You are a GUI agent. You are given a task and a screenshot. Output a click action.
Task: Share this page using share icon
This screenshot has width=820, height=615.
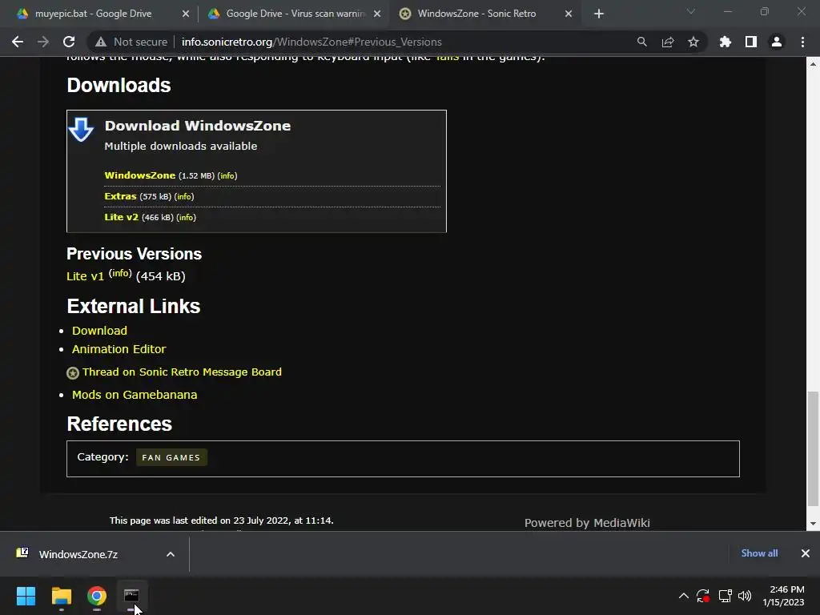(x=668, y=42)
